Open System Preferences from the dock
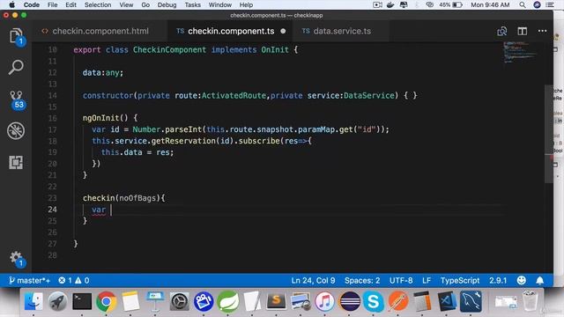 click(x=179, y=301)
